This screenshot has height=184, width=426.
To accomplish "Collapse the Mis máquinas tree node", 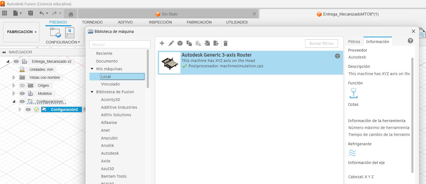I will coord(92,69).
